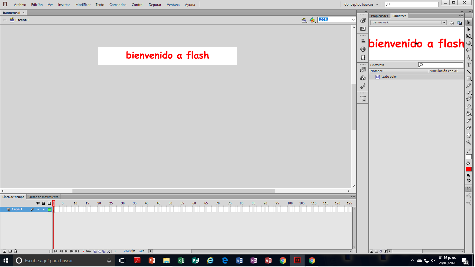This screenshot has width=475, height=267.
Task: Open the Color panel from the dock
Action: point(363,20)
